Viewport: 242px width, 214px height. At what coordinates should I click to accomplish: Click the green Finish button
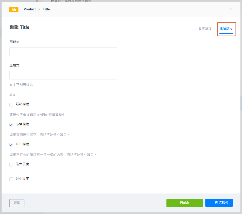pyautogui.click(x=184, y=203)
